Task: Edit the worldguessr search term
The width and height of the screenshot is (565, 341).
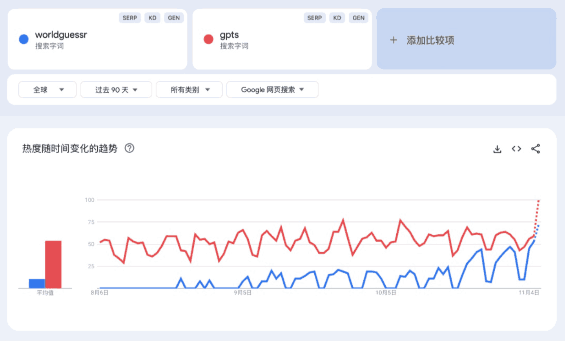Action: [61, 35]
